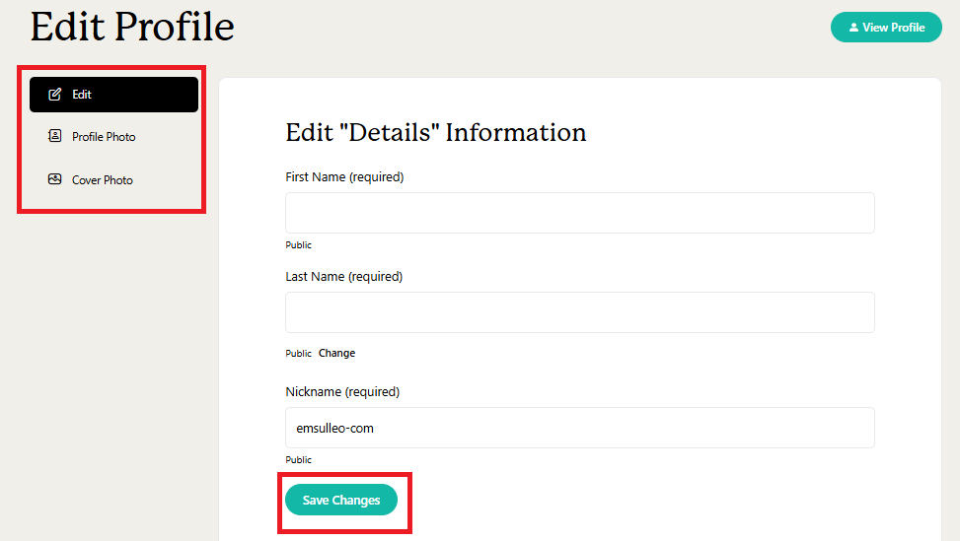The height and width of the screenshot is (541, 960).
Task: Click the Public label under Nickname
Action: click(x=298, y=459)
